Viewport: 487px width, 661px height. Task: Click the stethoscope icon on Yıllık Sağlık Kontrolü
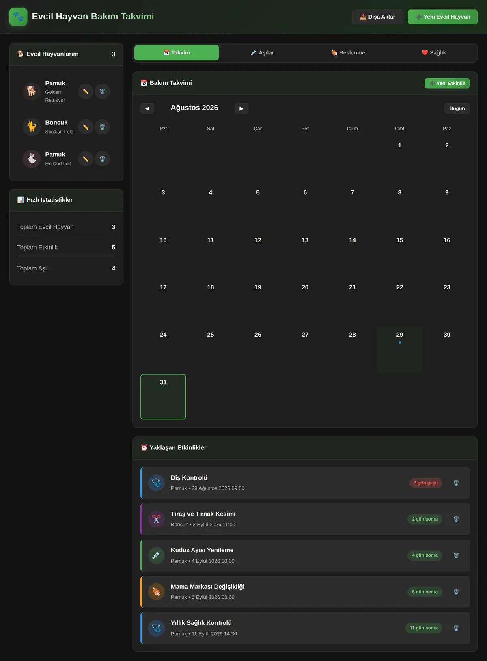pos(156,628)
